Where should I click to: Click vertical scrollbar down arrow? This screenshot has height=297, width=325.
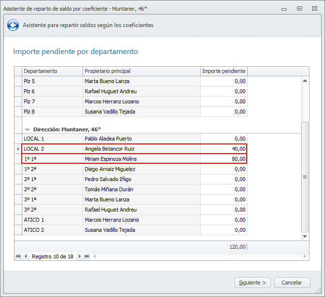305,236
